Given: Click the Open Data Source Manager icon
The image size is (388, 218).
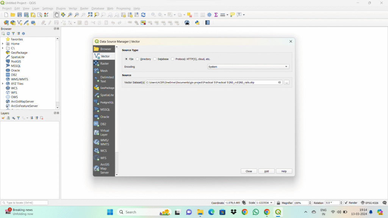Looking at the screenshot, I should 6,23.
